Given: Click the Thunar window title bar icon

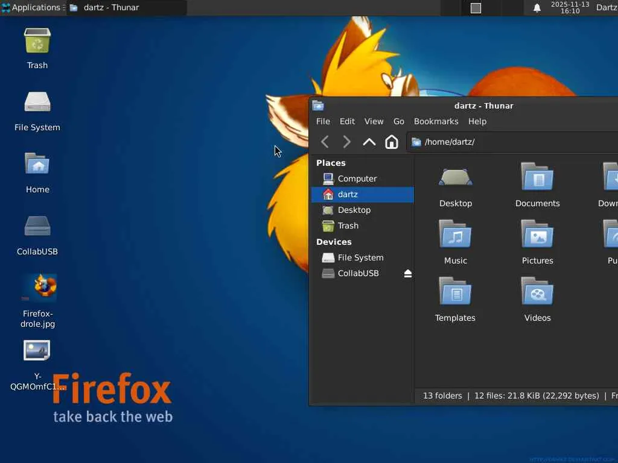Looking at the screenshot, I should 318,106.
